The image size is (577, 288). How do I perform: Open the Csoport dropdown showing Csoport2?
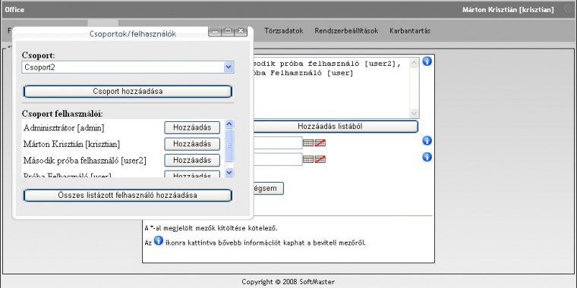pyautogui.click(x=128, y=67)
